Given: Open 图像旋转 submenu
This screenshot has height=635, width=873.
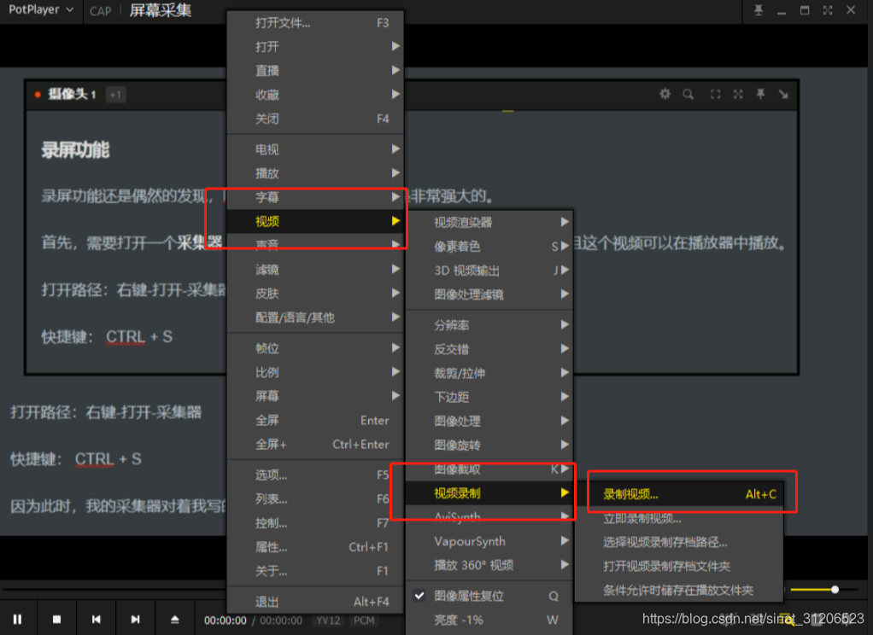Looking at the screenshot, I should (x=489, y=446).
